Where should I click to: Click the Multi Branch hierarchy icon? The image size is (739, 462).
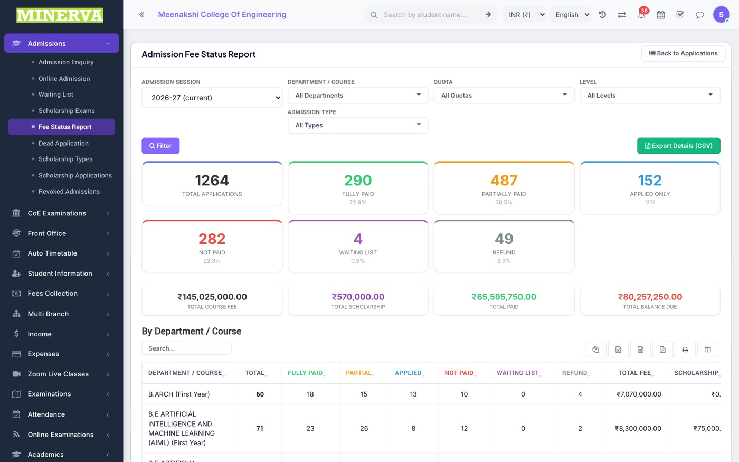pyautogui.click(x=16, y=314)
